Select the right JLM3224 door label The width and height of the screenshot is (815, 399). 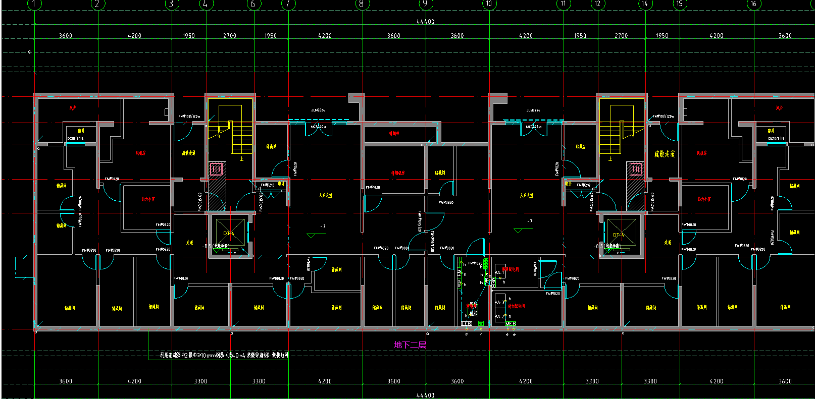click(533, 110)
